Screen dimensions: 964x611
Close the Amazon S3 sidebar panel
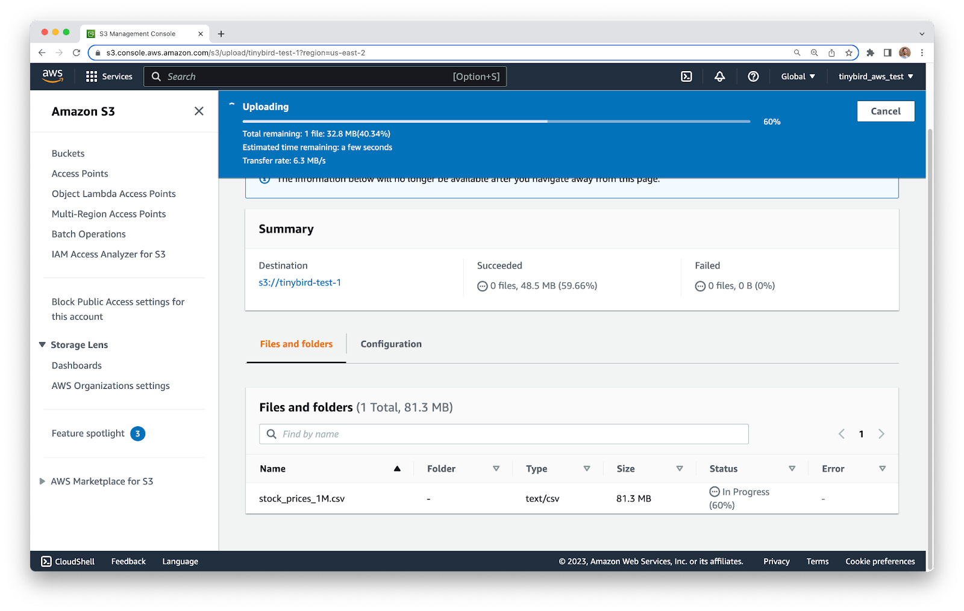(x=199, y=111)
